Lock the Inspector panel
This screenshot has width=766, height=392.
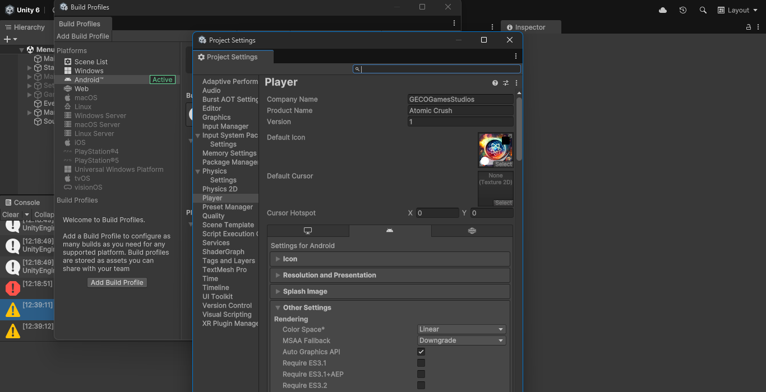tap(749, 27)
